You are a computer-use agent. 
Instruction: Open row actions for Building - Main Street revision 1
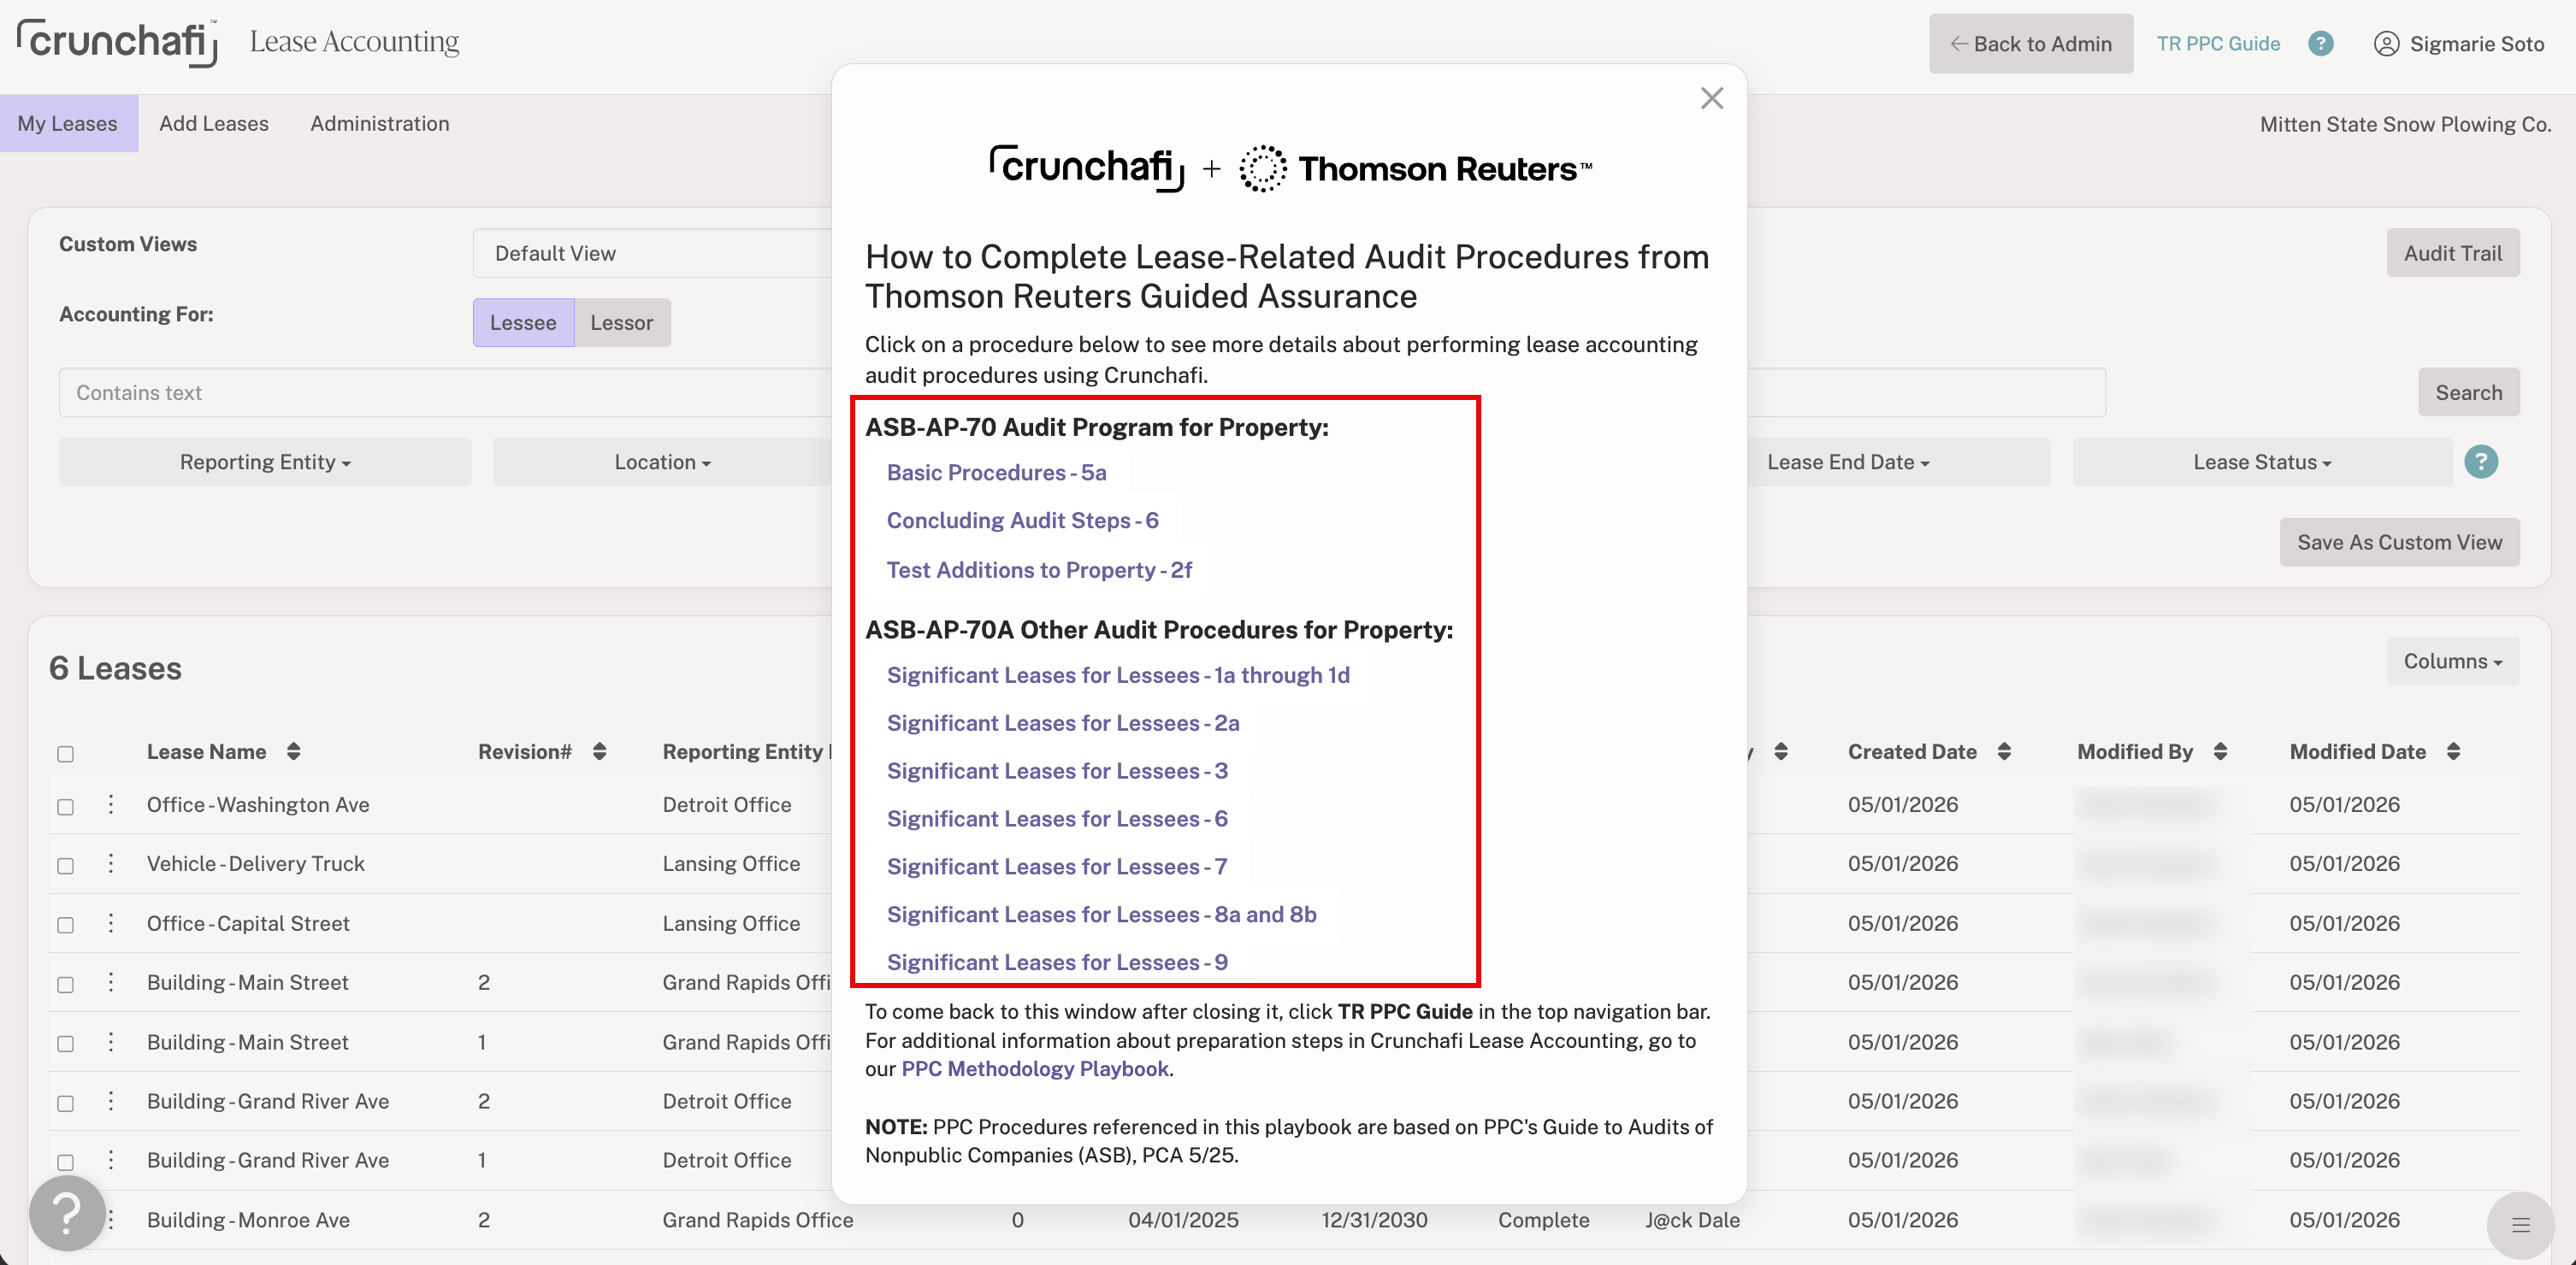(111, 1041)
